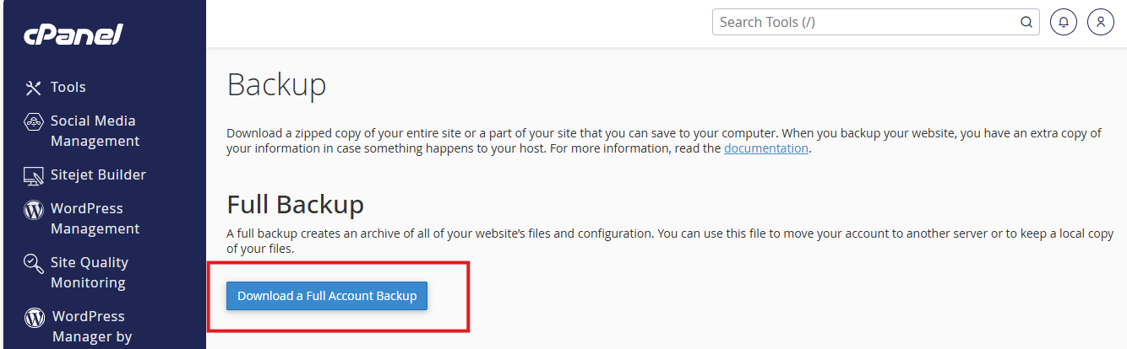This screenshot has height=349, width=1127.
Task: Click the Site Quality Monitoring magnifier icon
Action: coord(34,264)
